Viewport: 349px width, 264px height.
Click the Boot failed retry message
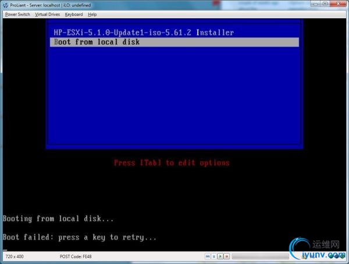coord(80,237)
